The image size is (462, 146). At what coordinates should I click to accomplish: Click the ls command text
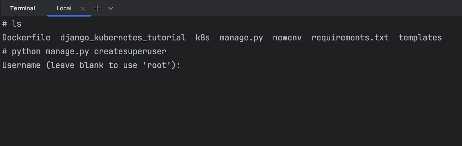coord(16,24)
